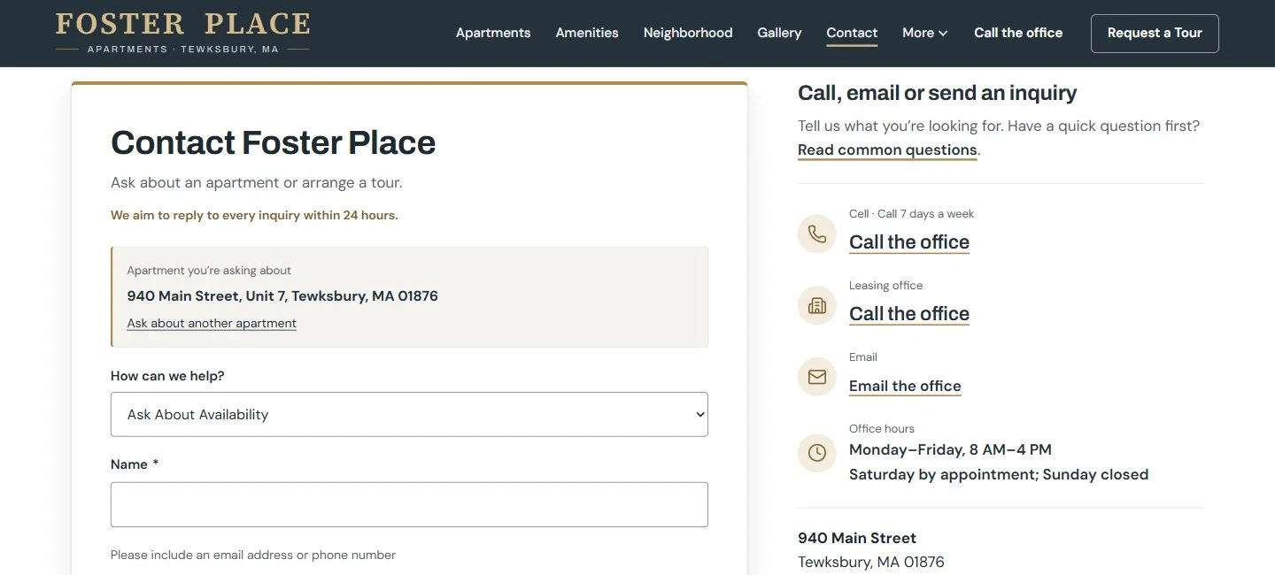Click 'Call the office' in the header
The width and height of the screenshot is (1275, 575).
[x=1018, y=33]
